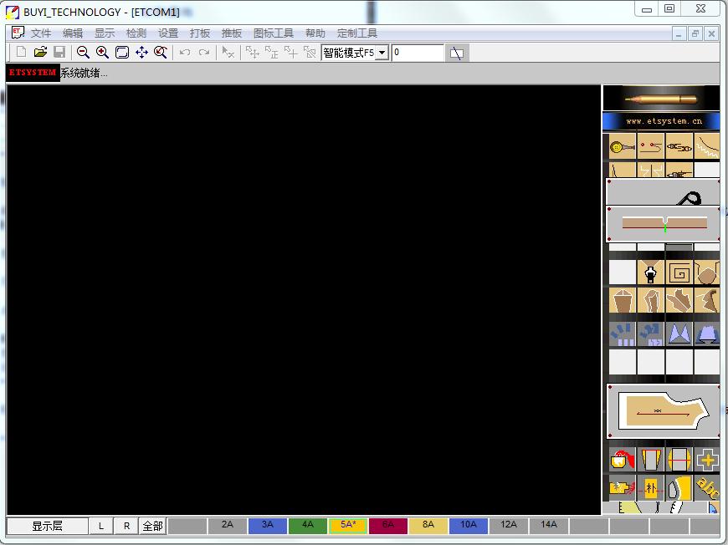Select the 5A* size layer swatch
The width and height of the screenshot is (728, 545).
tap(346, 525)
